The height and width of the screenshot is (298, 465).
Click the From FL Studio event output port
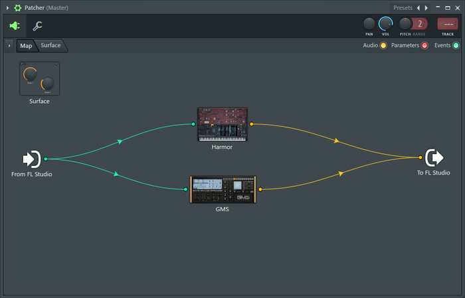coord(46,159)
